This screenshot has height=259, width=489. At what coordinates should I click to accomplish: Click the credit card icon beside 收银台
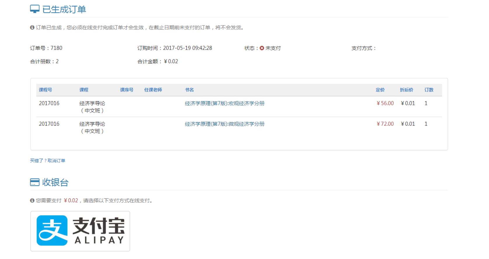[34, 182]
